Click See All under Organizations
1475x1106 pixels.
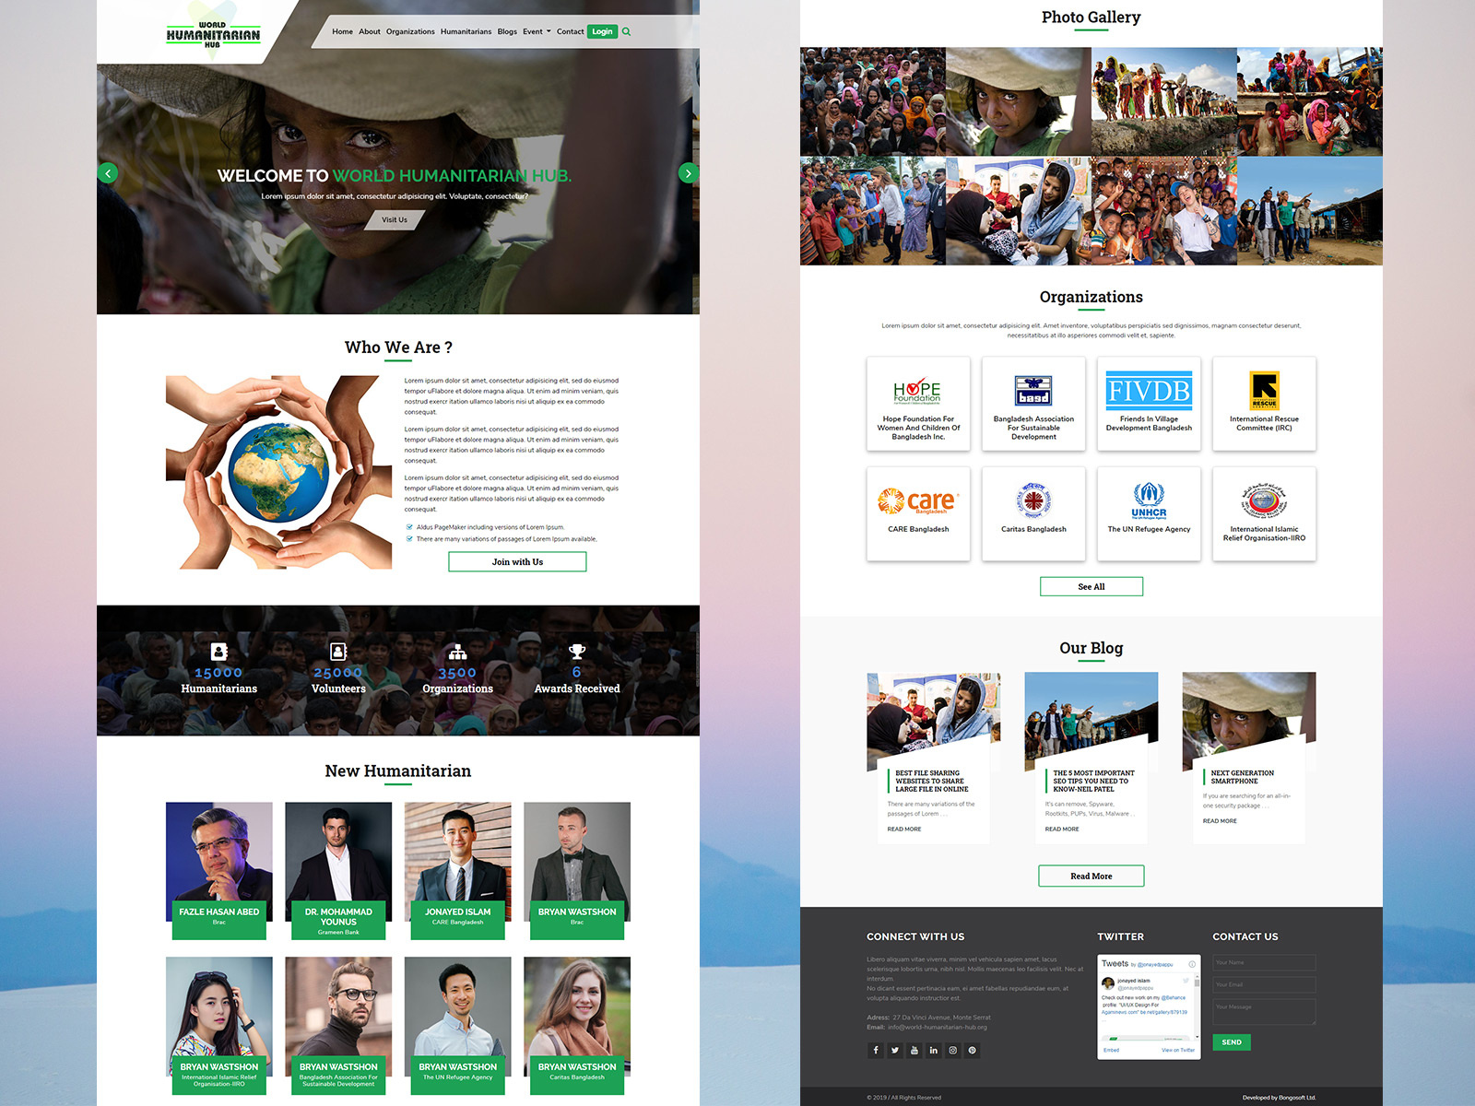pos(1091,586)
